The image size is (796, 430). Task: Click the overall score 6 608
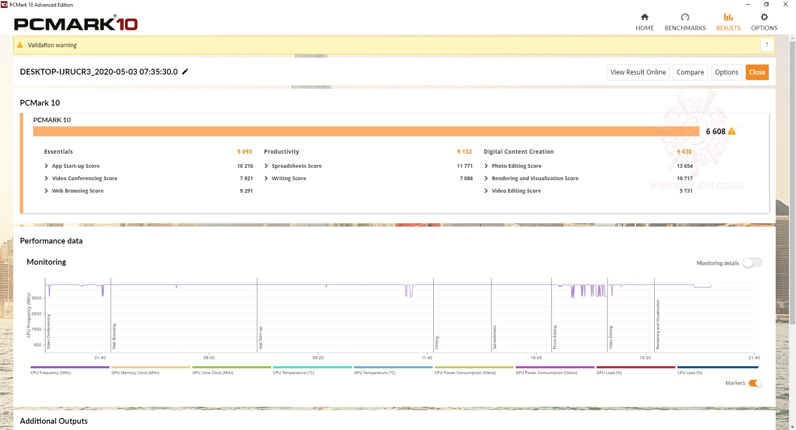click(x=716, y=131)
